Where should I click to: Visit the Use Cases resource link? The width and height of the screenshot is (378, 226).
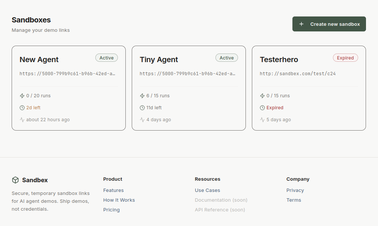[207, 190]
